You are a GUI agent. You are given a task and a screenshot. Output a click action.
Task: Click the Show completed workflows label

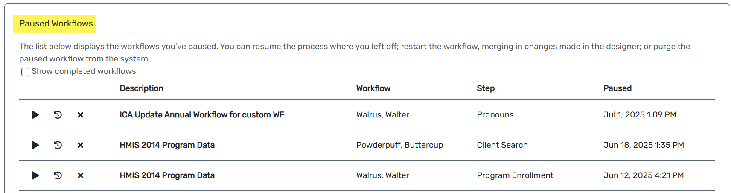click(x=84, y=71)
